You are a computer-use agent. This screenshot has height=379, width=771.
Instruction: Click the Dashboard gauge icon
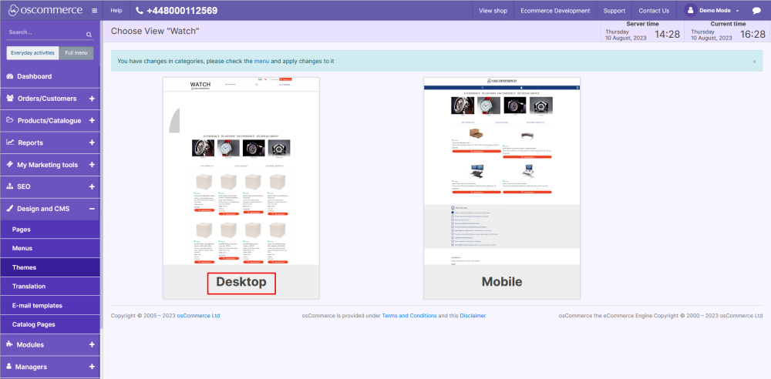(x=10, y=76)
